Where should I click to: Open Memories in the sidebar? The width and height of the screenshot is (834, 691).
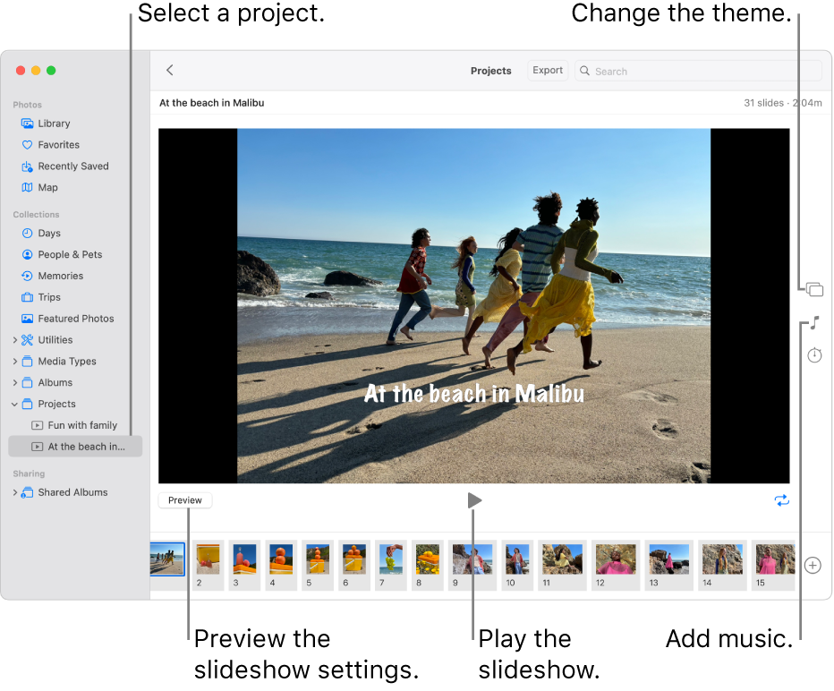pyautogui.click(x=75, y=276)
